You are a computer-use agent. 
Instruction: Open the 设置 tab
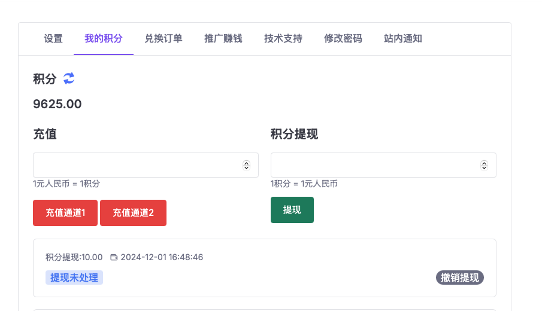[53, 39]
